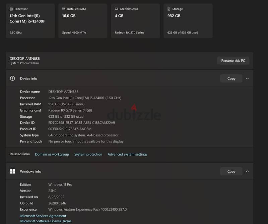Click DESKTOP-AATN8SB title above System Product Name

(24, 59)
